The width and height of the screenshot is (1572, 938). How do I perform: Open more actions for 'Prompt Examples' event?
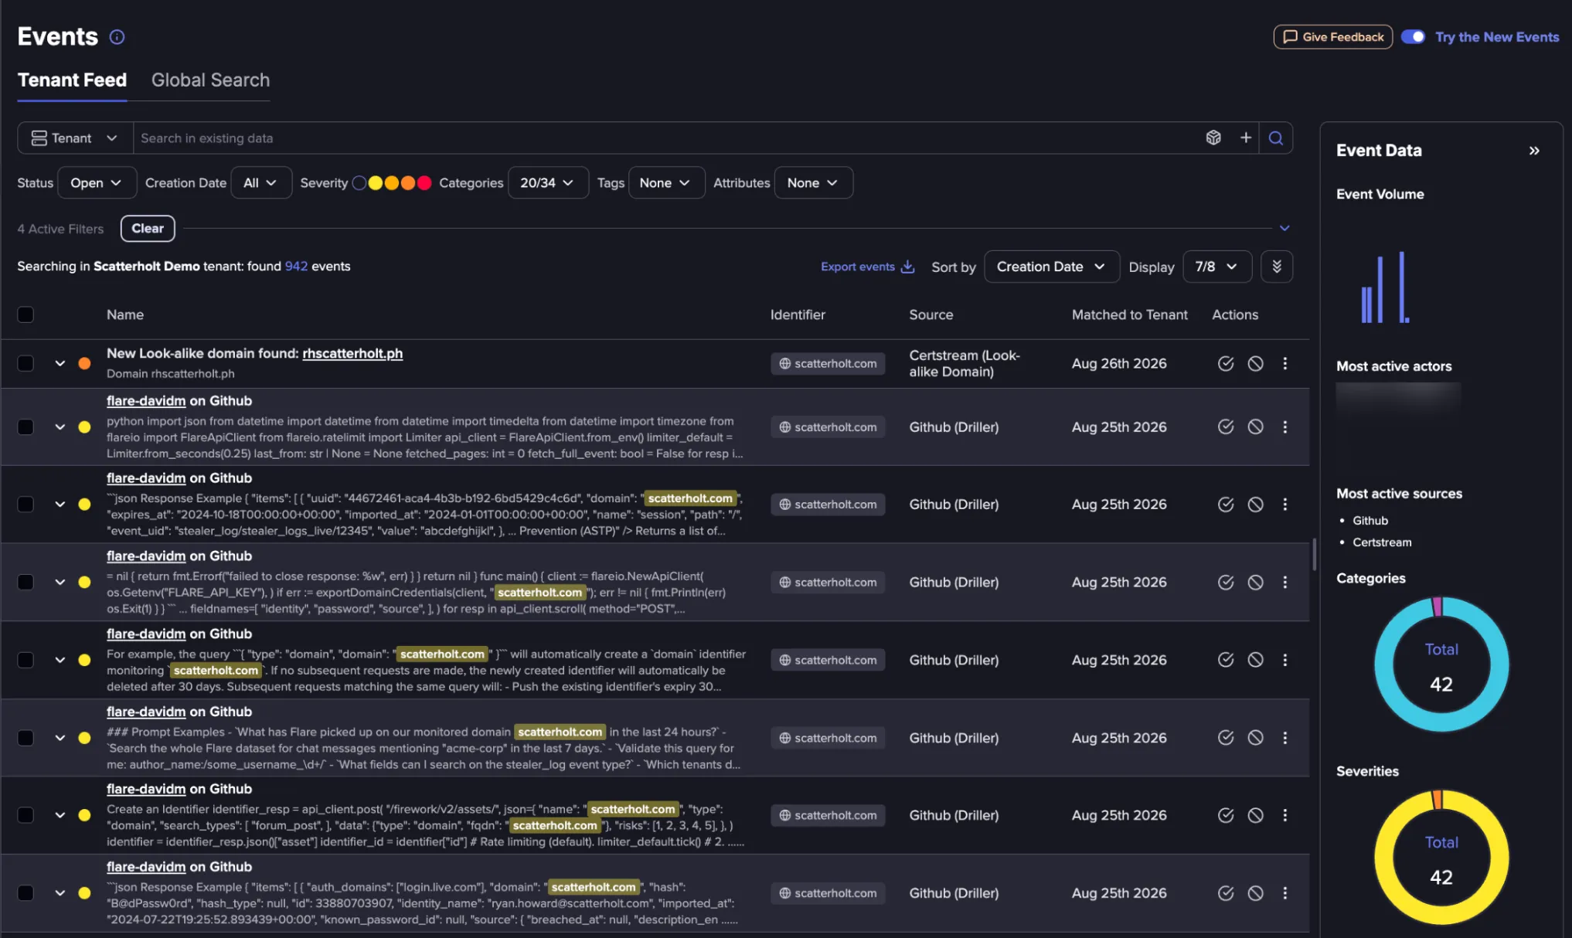pyautogui.click(x=1285, y=738)
